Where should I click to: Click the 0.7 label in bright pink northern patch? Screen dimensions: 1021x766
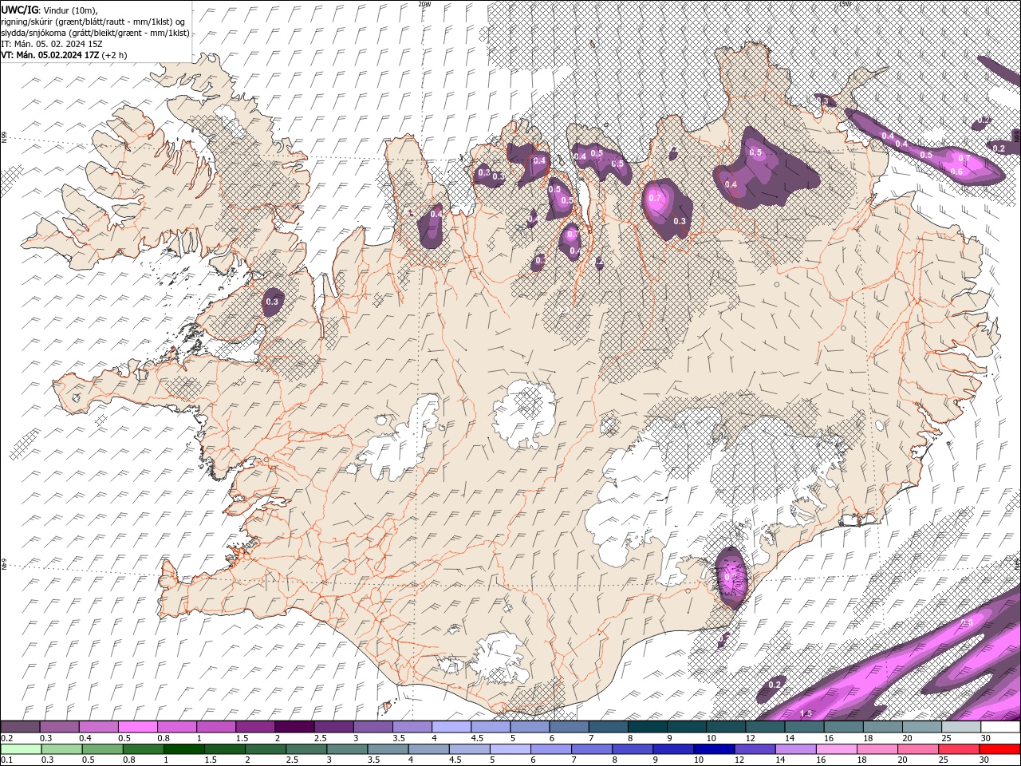pos(655,198)
